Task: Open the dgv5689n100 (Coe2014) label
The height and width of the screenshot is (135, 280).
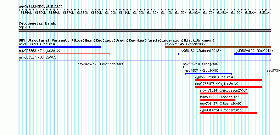Action: click(253, 51)
